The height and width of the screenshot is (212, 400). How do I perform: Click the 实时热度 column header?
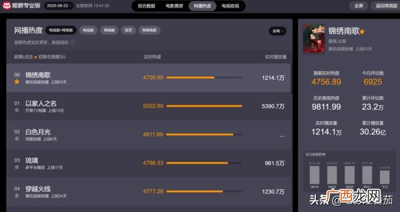(153, 57)
